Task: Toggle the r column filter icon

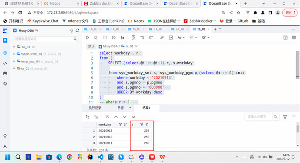Action: pyautogui.click(x=142, y=124)
